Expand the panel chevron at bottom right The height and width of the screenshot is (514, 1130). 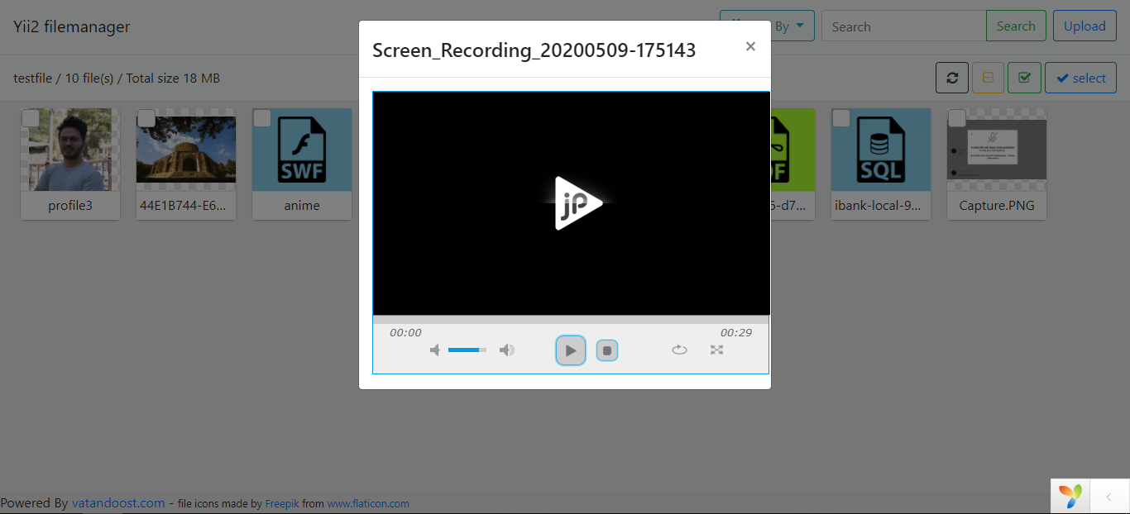1108,496
